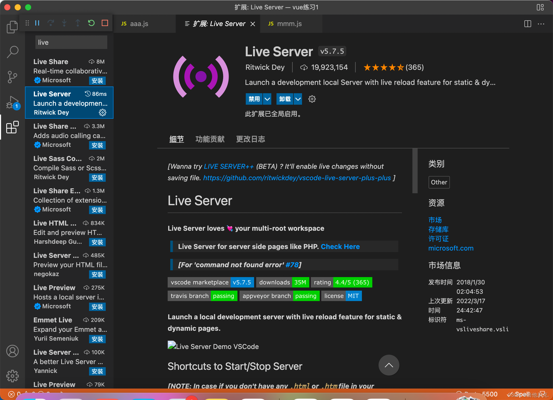
Task: Open the Source Control view
Action: 12,77
